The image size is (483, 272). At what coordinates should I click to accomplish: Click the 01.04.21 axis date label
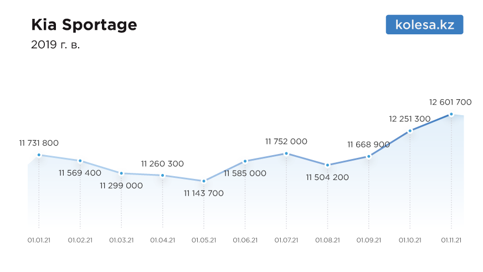(163, 240)
